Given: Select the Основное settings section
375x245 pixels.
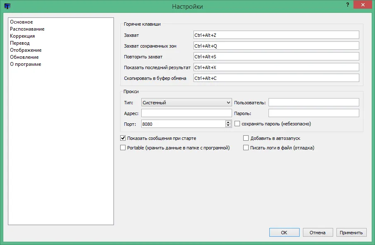Looking at the screenshot, I should pos(21,22).
